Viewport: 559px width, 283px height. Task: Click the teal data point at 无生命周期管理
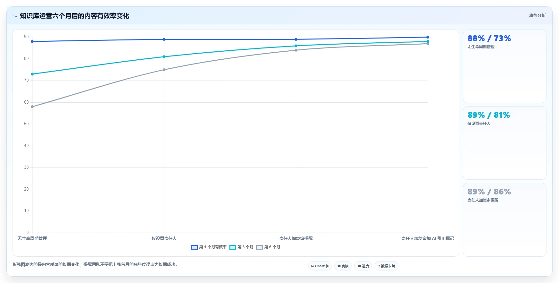pos(32,74)
